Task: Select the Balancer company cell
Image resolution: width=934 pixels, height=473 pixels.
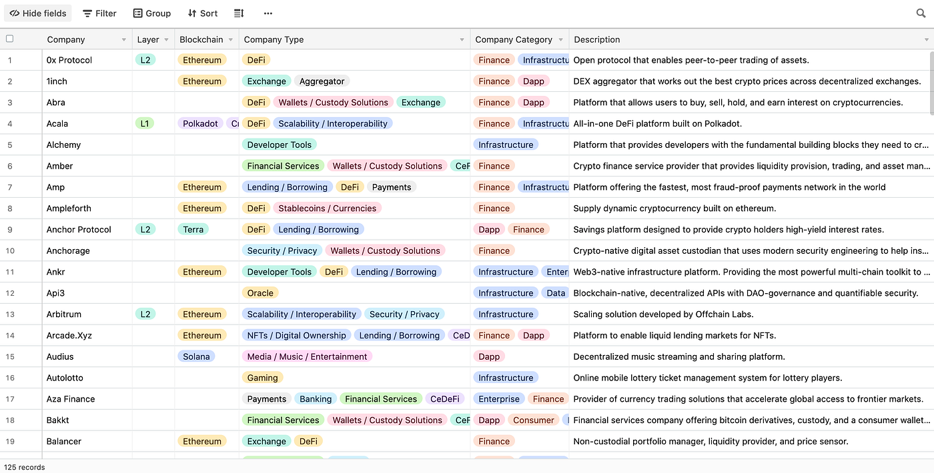Action: pyautogui.click(x=87, y=441)
